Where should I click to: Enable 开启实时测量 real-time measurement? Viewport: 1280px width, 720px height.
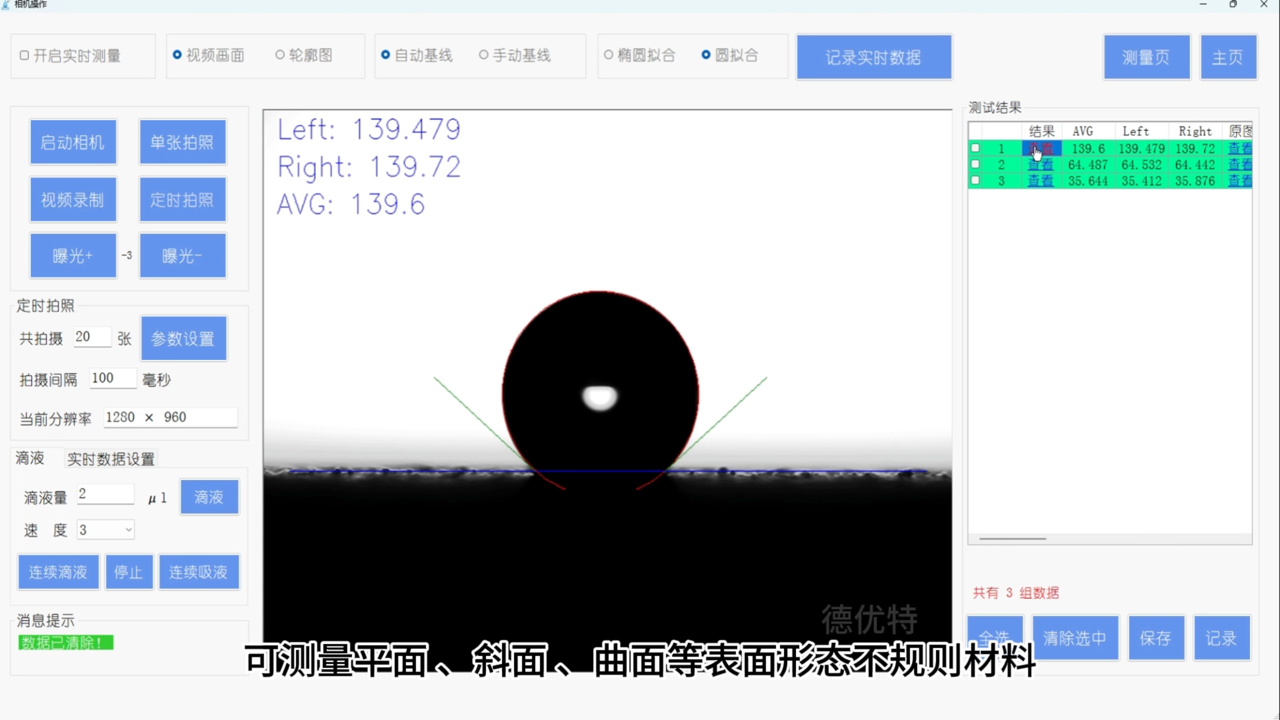(x=24, y=56)
